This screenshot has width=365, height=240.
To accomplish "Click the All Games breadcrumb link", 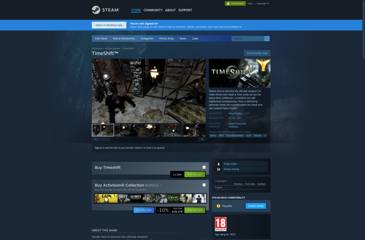I will 97,49.
